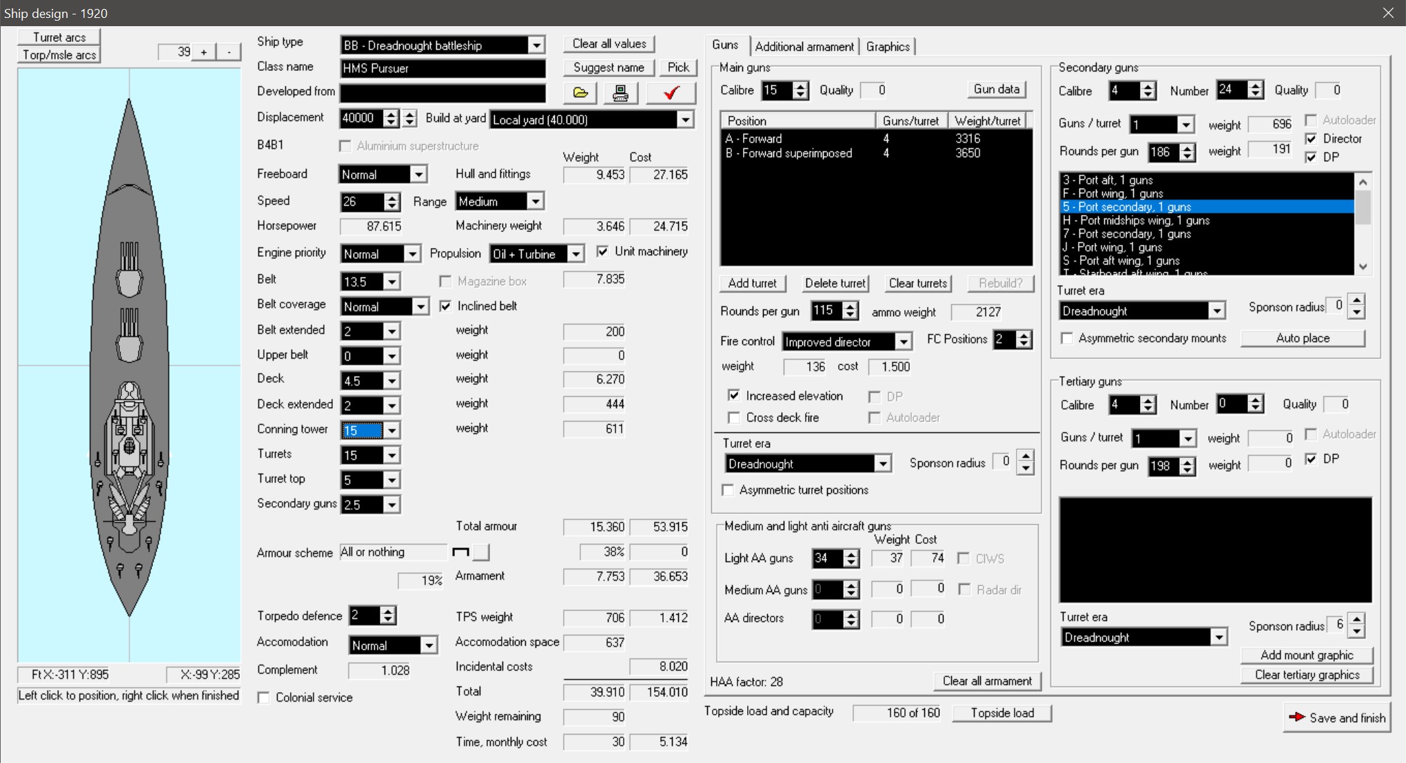This screenshot has width=1406, height=763.
Task: Open the Ship type dropdown
Action: coord(536,45)
